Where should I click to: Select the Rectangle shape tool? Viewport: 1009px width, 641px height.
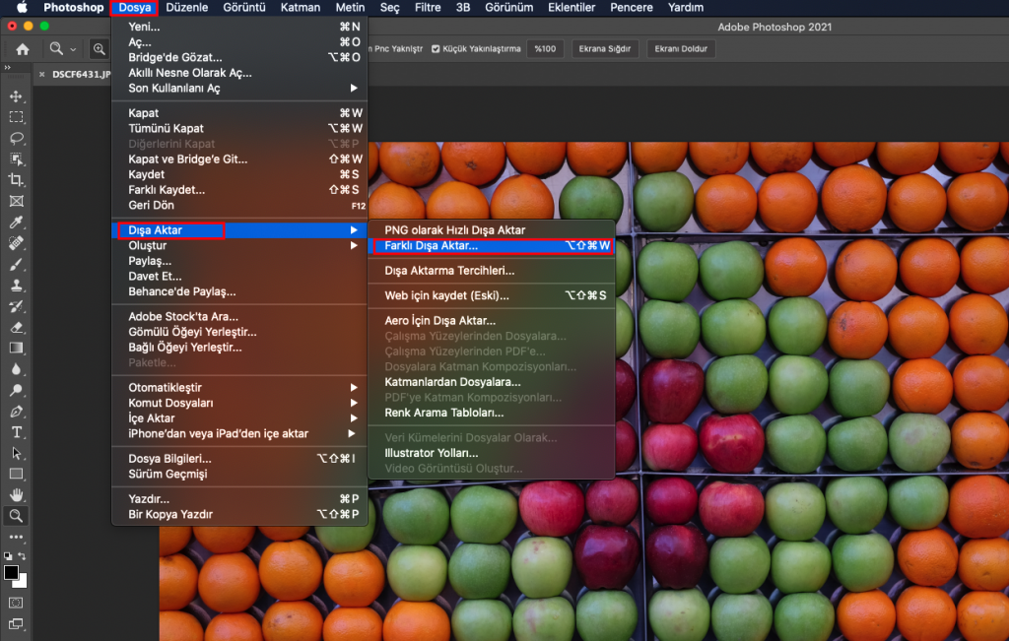click(16, 474)
